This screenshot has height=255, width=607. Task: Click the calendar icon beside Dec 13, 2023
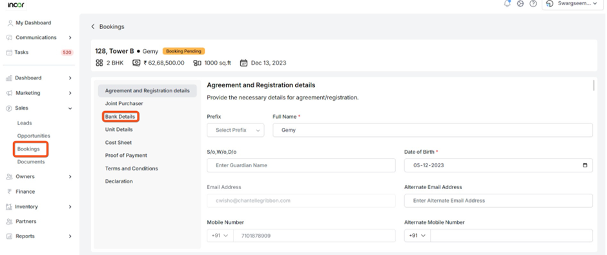(x=243, y=63)
